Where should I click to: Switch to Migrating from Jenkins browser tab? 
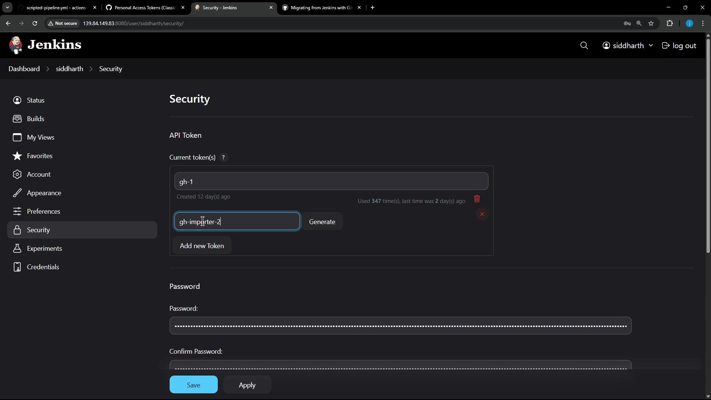click(x=321, y=7)
